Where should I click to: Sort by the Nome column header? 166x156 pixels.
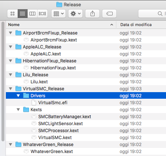point(61,25)
